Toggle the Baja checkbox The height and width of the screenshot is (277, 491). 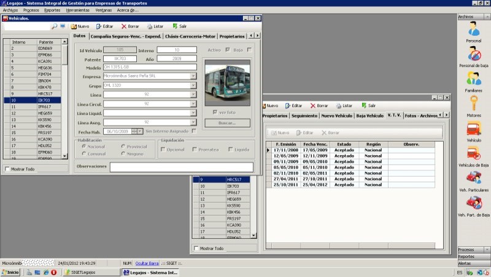pyautogui.click(x=249, y=50)
